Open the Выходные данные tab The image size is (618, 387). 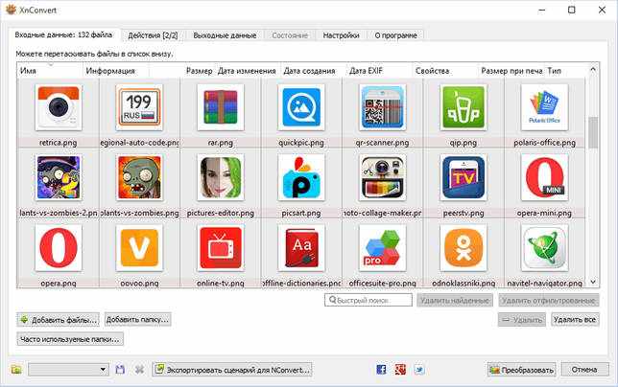click(x=225, y=35)
